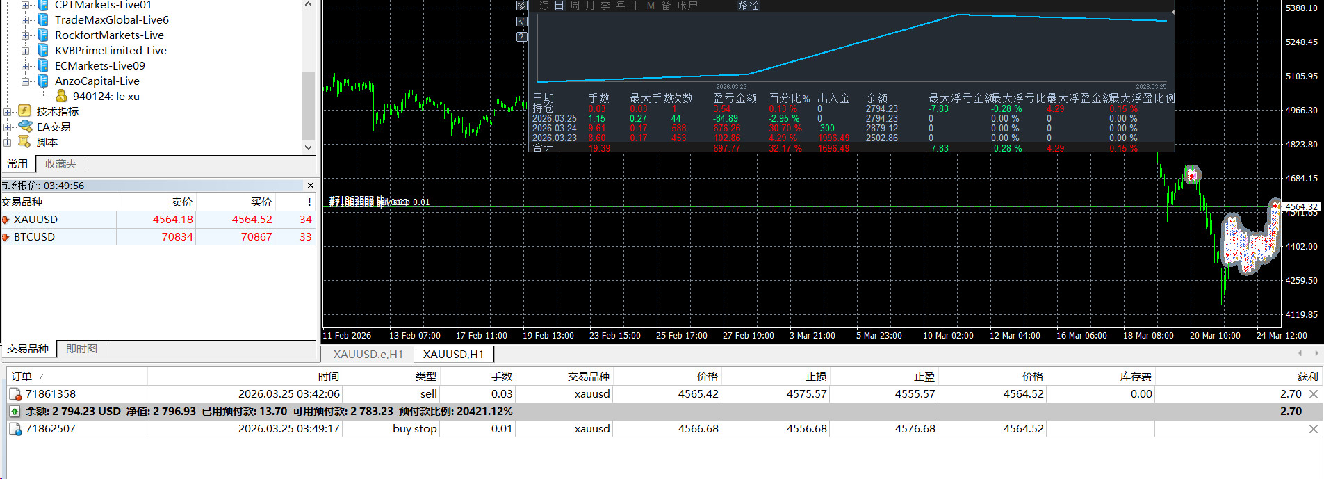
Task: Click the sell order 71861358 icon
Action: click(15, 394)
